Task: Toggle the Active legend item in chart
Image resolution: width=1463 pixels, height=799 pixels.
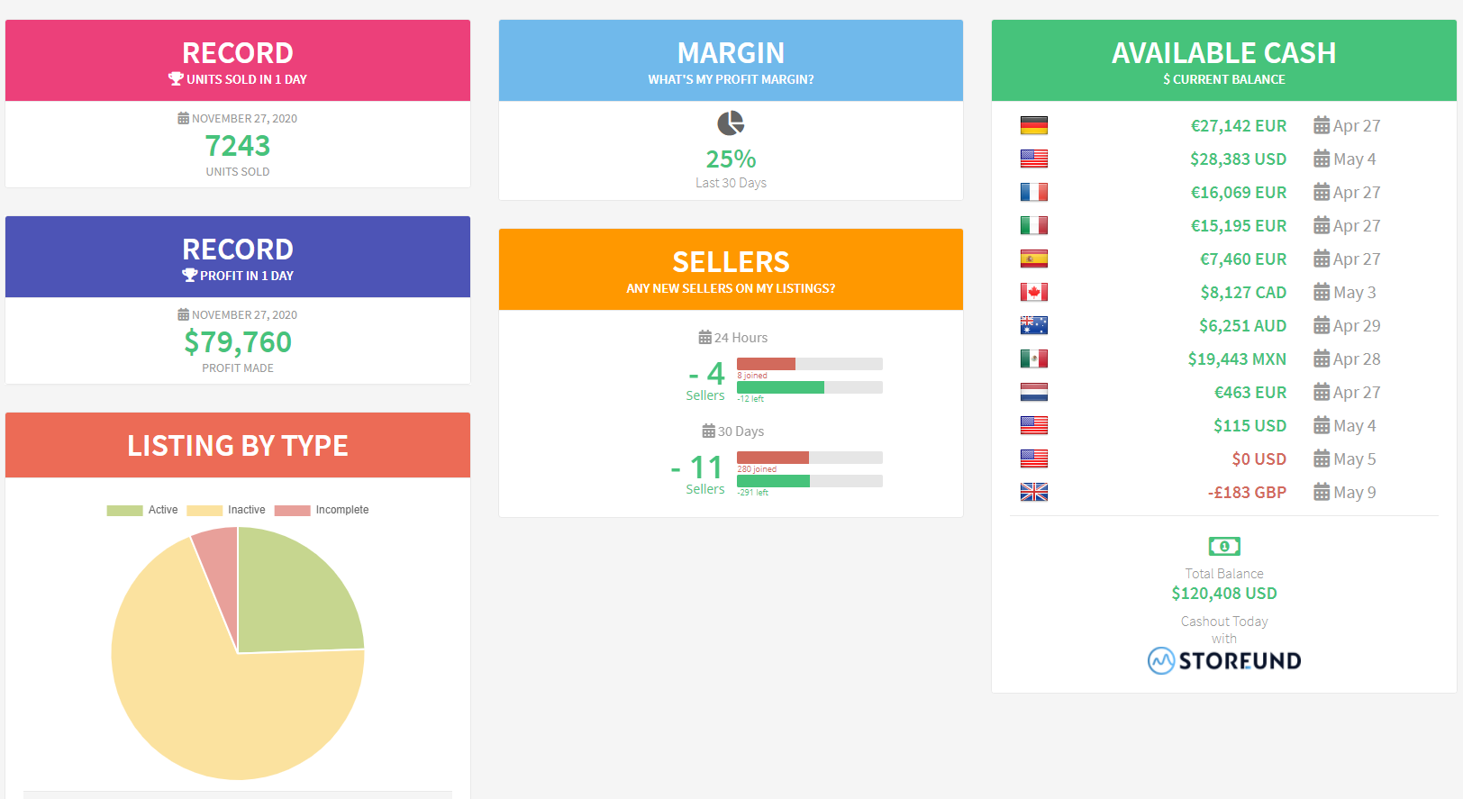Action: [x=142, y=510]
